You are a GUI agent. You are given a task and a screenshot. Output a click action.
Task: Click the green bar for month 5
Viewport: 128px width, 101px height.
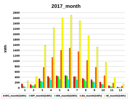point(58,82)
